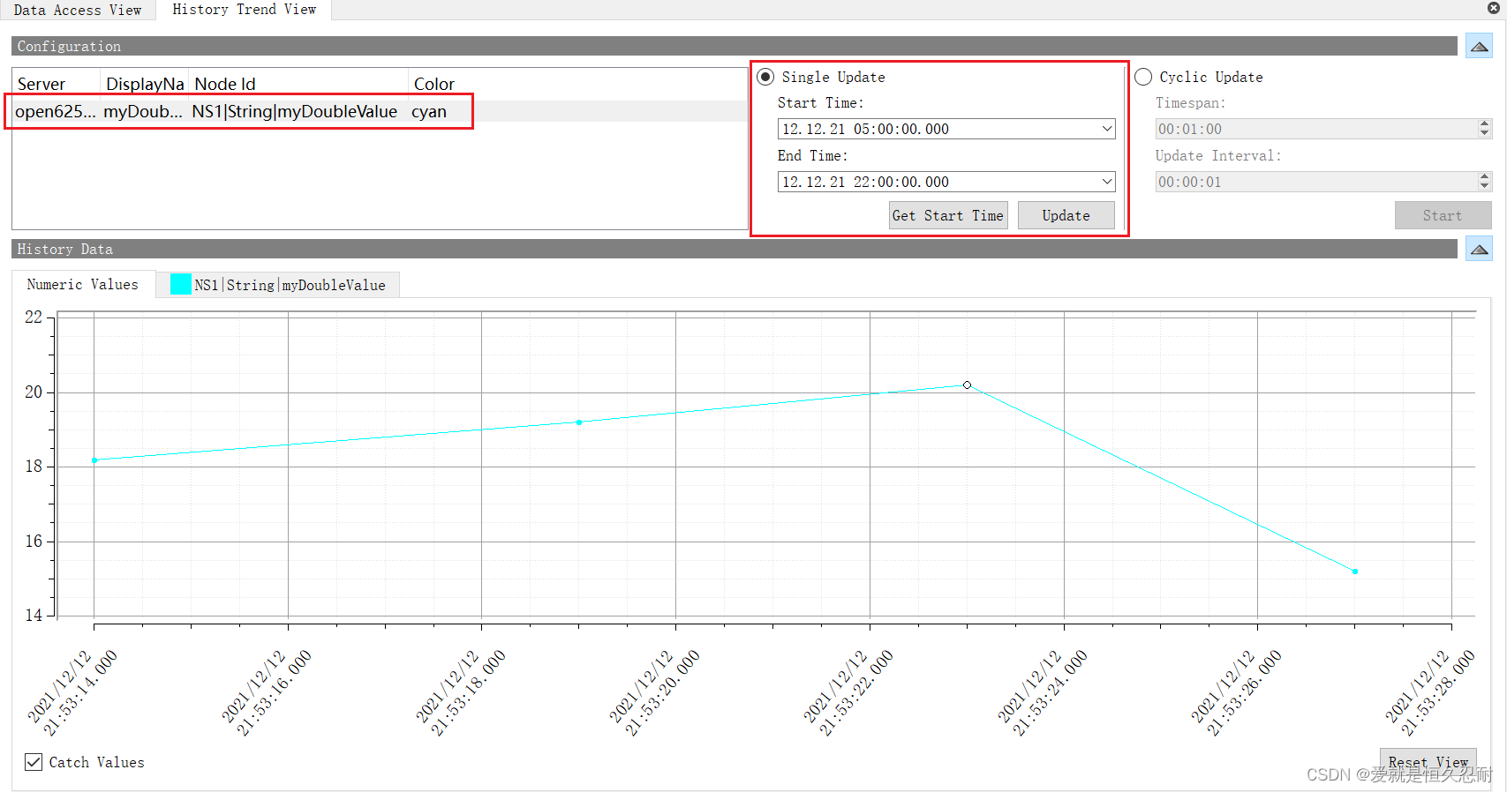Click the cyan color cell
Screen dimensions: 1507x792
(429, 111)
